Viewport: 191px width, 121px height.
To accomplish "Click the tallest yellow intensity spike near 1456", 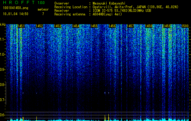I will [108, 117].
